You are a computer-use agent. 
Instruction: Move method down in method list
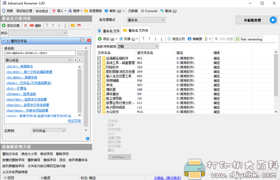(59, 25)
